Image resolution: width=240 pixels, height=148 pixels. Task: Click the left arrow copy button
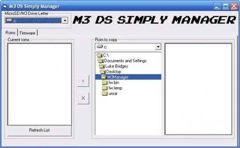pyautogui.click(x=83, y=81)
